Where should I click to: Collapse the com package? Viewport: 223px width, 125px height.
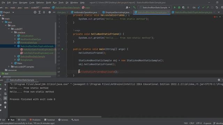pos(6,25)
